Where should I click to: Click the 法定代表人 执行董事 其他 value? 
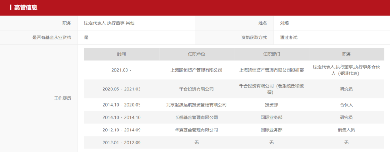point(109,23)
